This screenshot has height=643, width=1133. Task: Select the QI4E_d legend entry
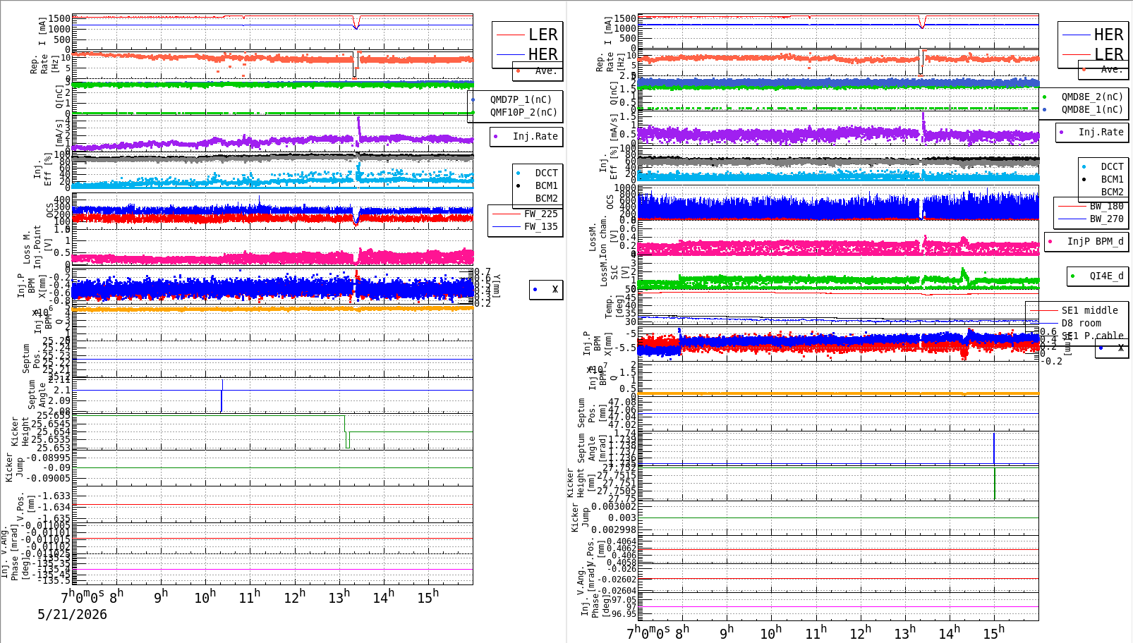tap(1106, 276)
